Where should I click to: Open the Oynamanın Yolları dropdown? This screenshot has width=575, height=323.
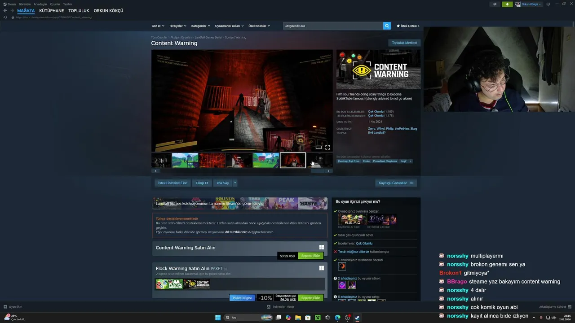(x=229, y=26)
